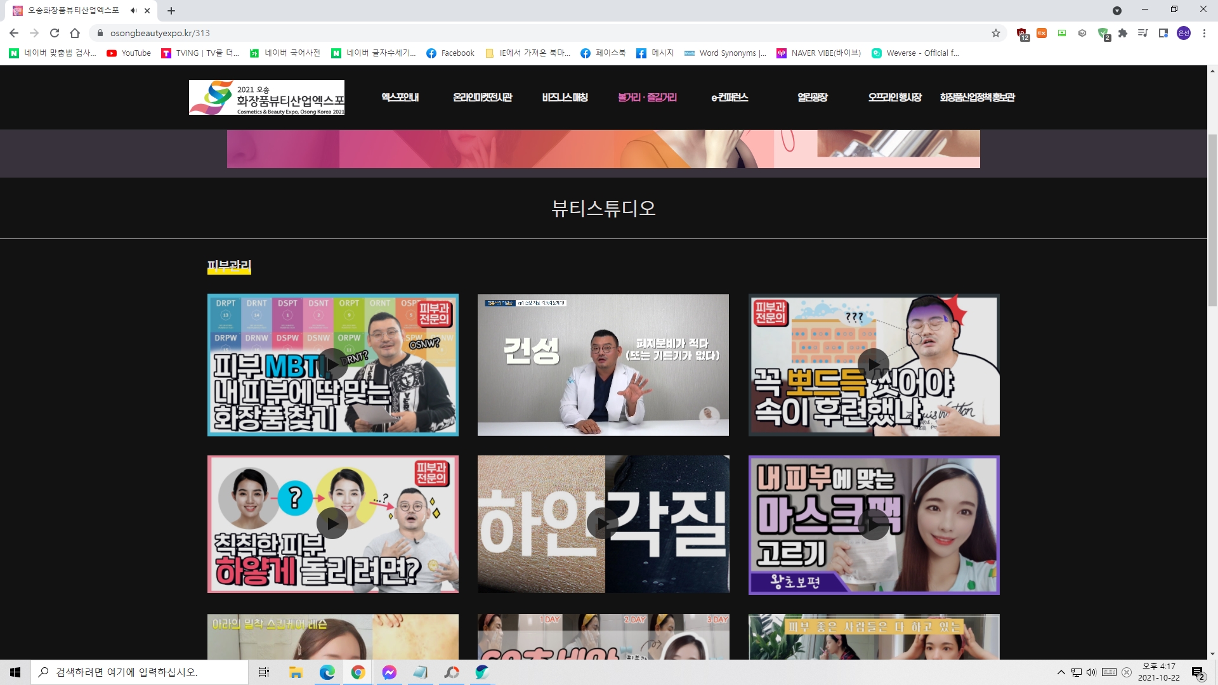Open the Word Synonyms bookmark
This screenshot has height=685, width=1218.
pos(725,53)
